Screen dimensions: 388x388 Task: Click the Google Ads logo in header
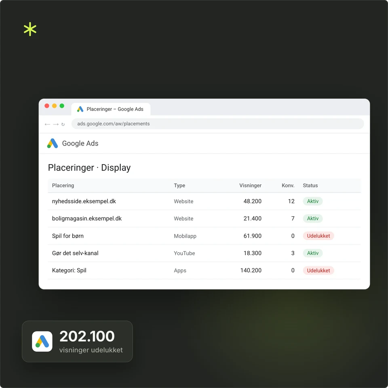53,143
